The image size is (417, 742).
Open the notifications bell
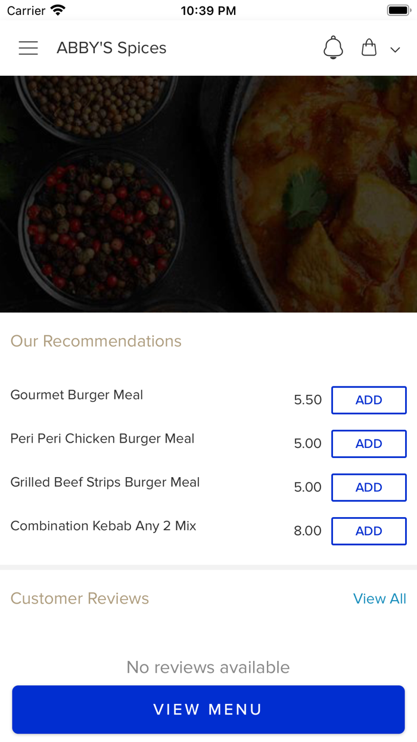[x=333, y=48]
